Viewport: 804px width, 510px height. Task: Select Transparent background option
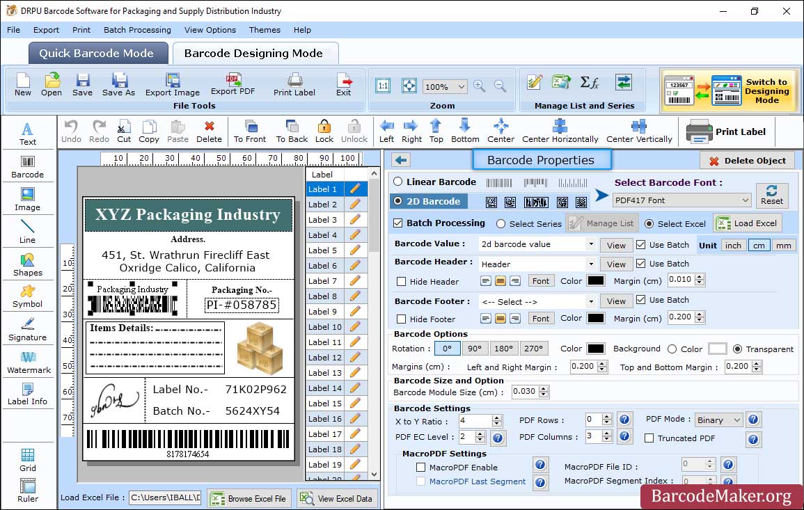click(737, 349)
